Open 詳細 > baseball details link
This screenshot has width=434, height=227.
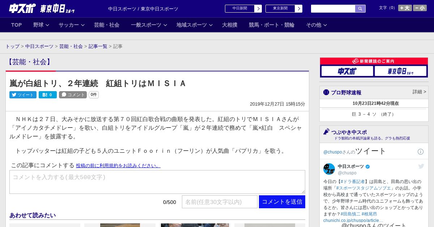coord(419,92)
